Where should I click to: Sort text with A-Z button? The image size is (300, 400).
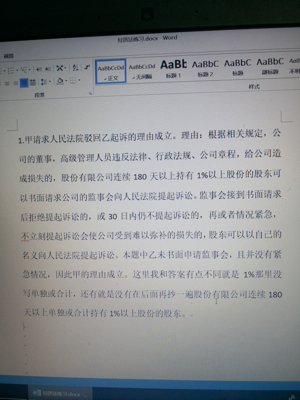(x=75, y=67)
